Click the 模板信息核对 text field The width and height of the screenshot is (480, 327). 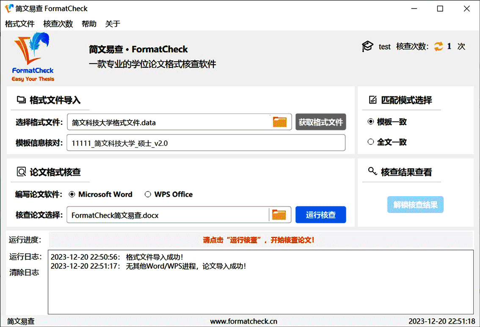point(206,143)
